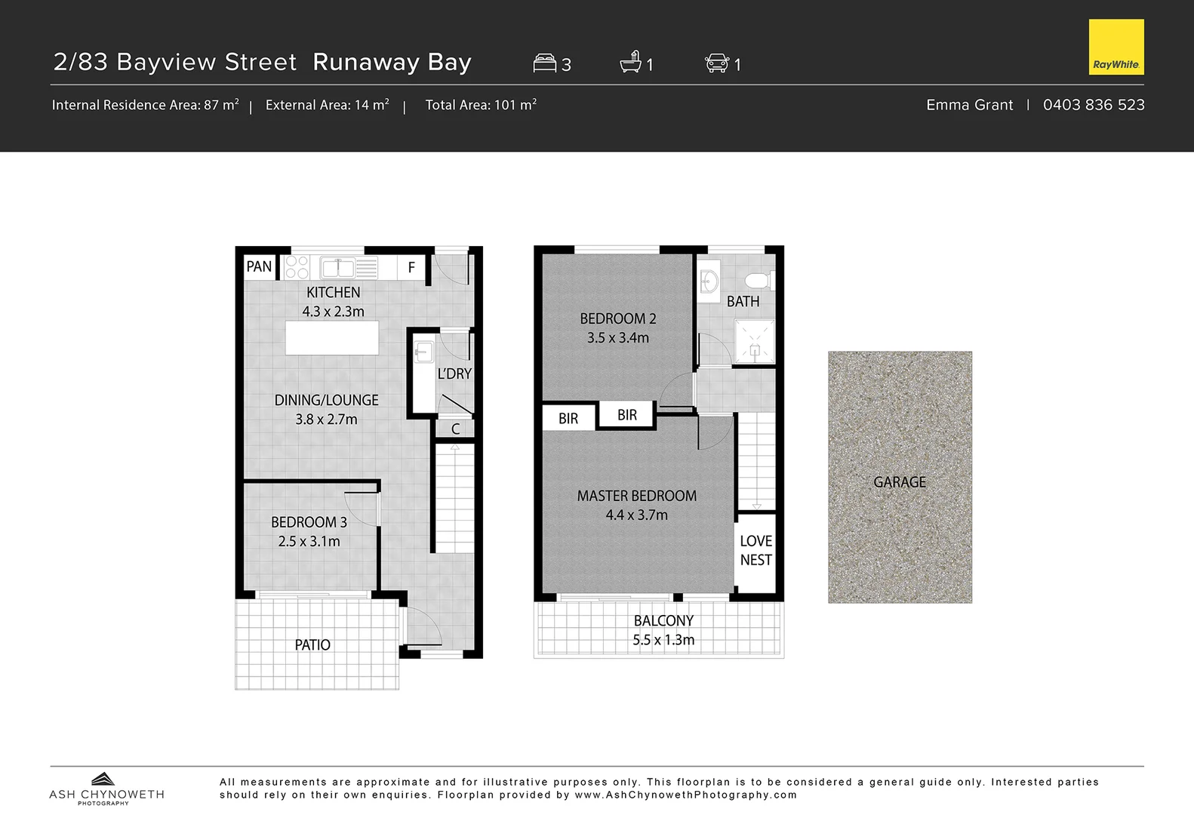Click the Ray White yellow logo
Image resolution: width=1194 pixels, height=815 pixels.
[x=1116, y=47]
